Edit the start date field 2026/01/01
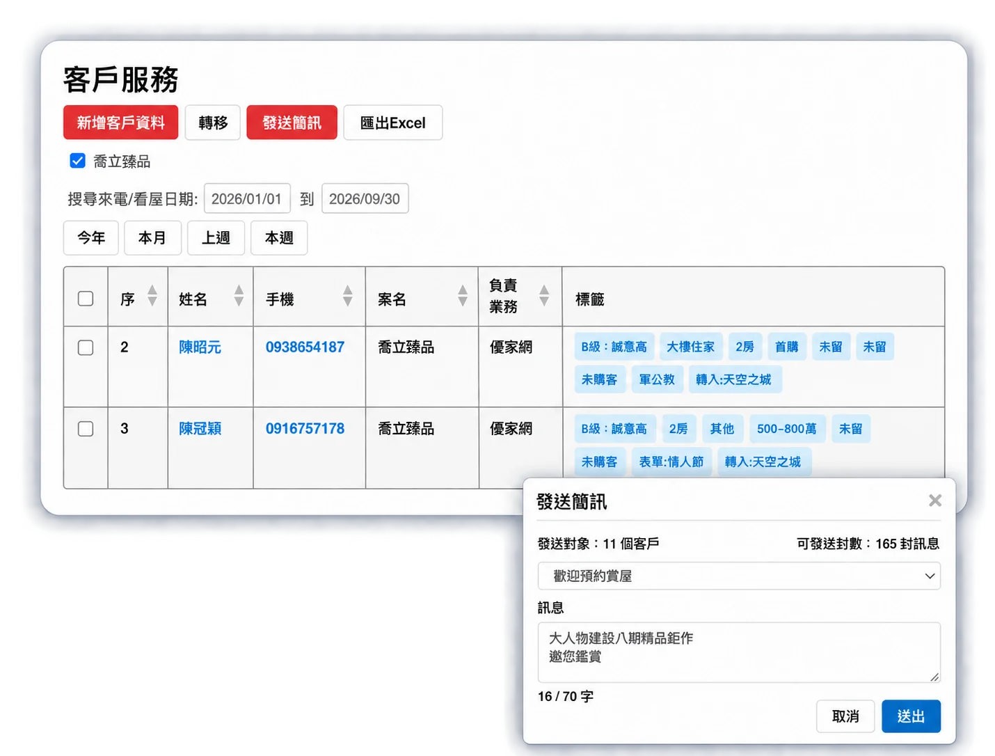995x756 pixels. pyautogui.click(x=247, y=199)
